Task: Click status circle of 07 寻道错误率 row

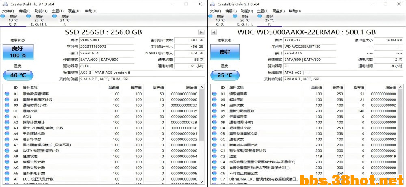Action: pyautogui.click(x=214, y=116)
